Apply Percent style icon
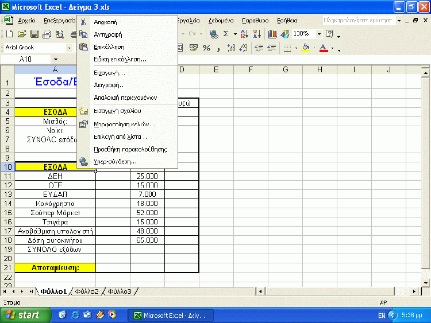Viewport: 431px width, 323px height. [x=206, y=48]
